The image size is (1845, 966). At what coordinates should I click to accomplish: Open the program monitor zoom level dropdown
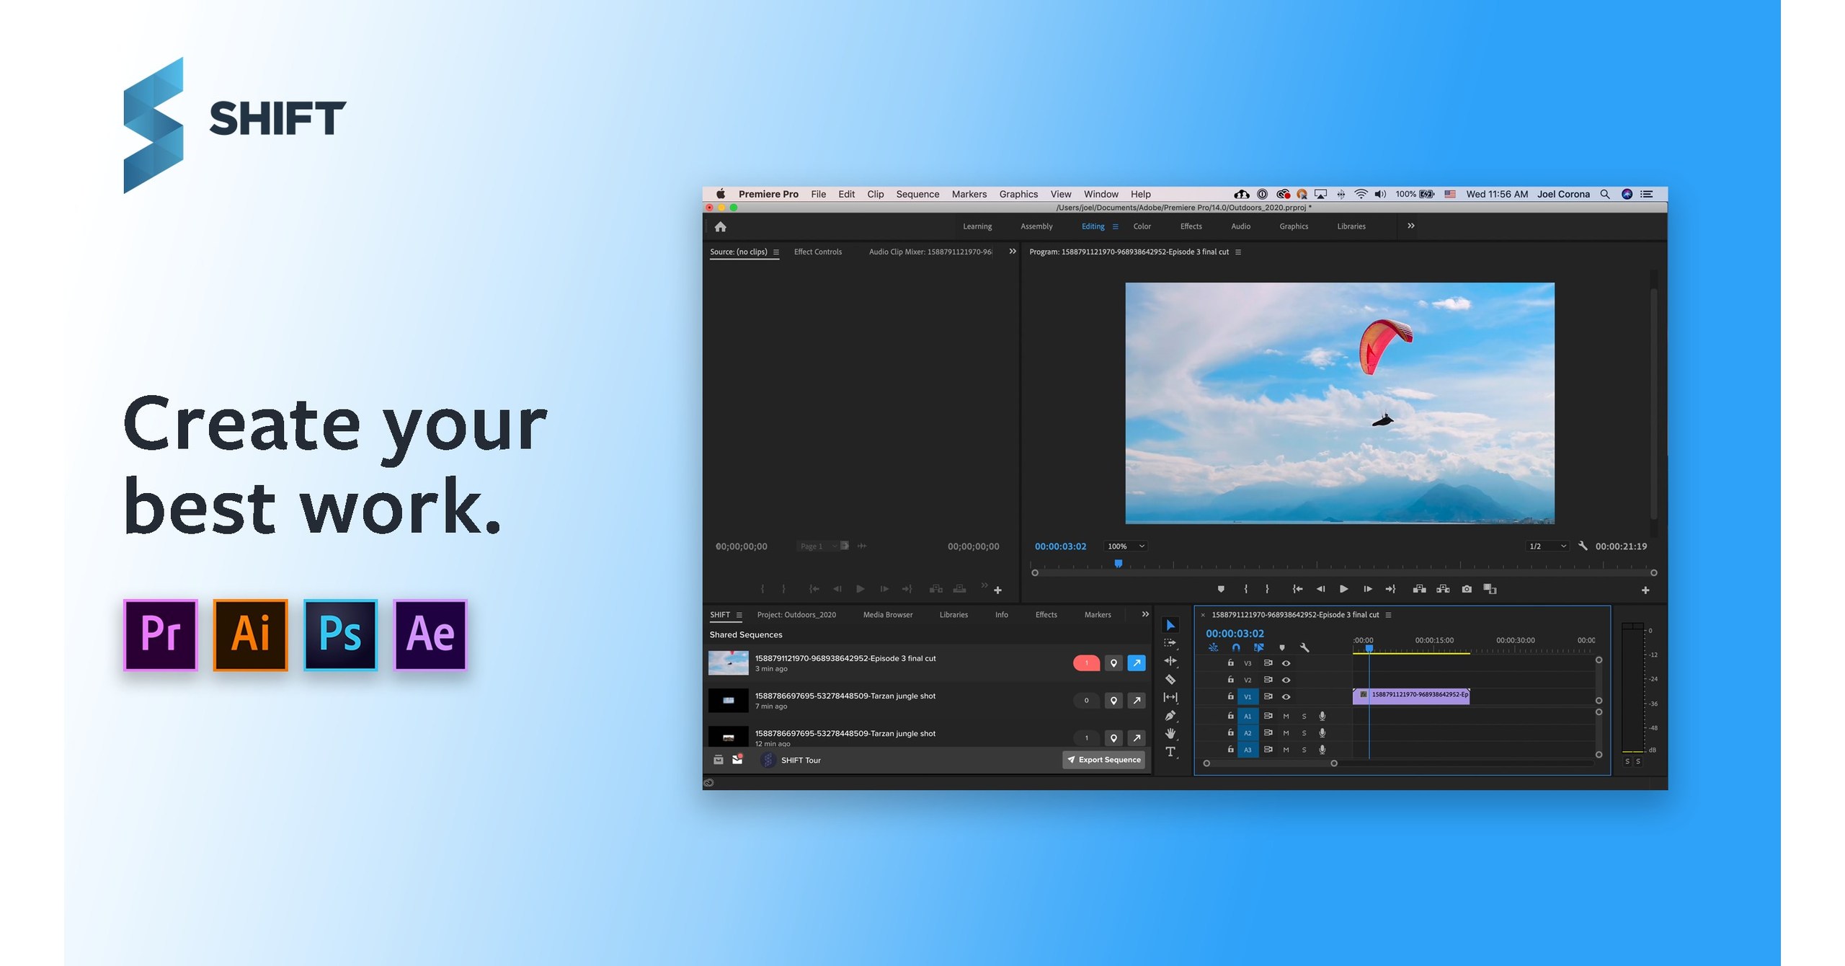coord(1126,546)
